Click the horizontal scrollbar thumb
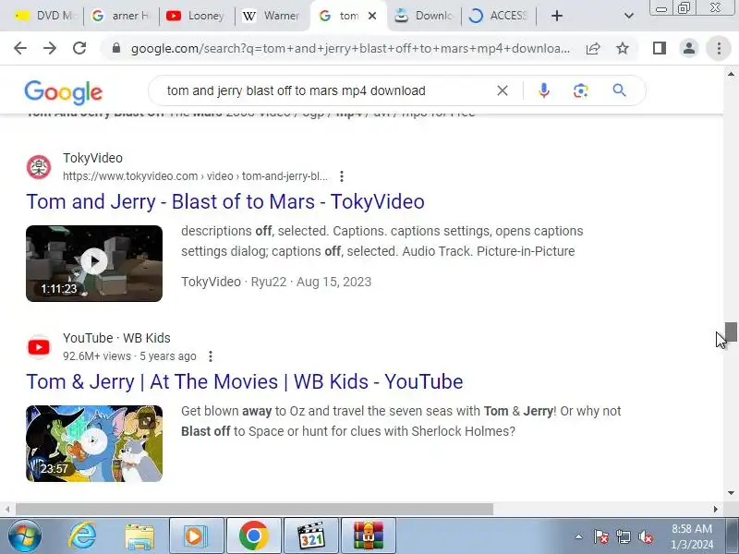The width and height of the screenshot is (739, 554). tap(255, 509)
